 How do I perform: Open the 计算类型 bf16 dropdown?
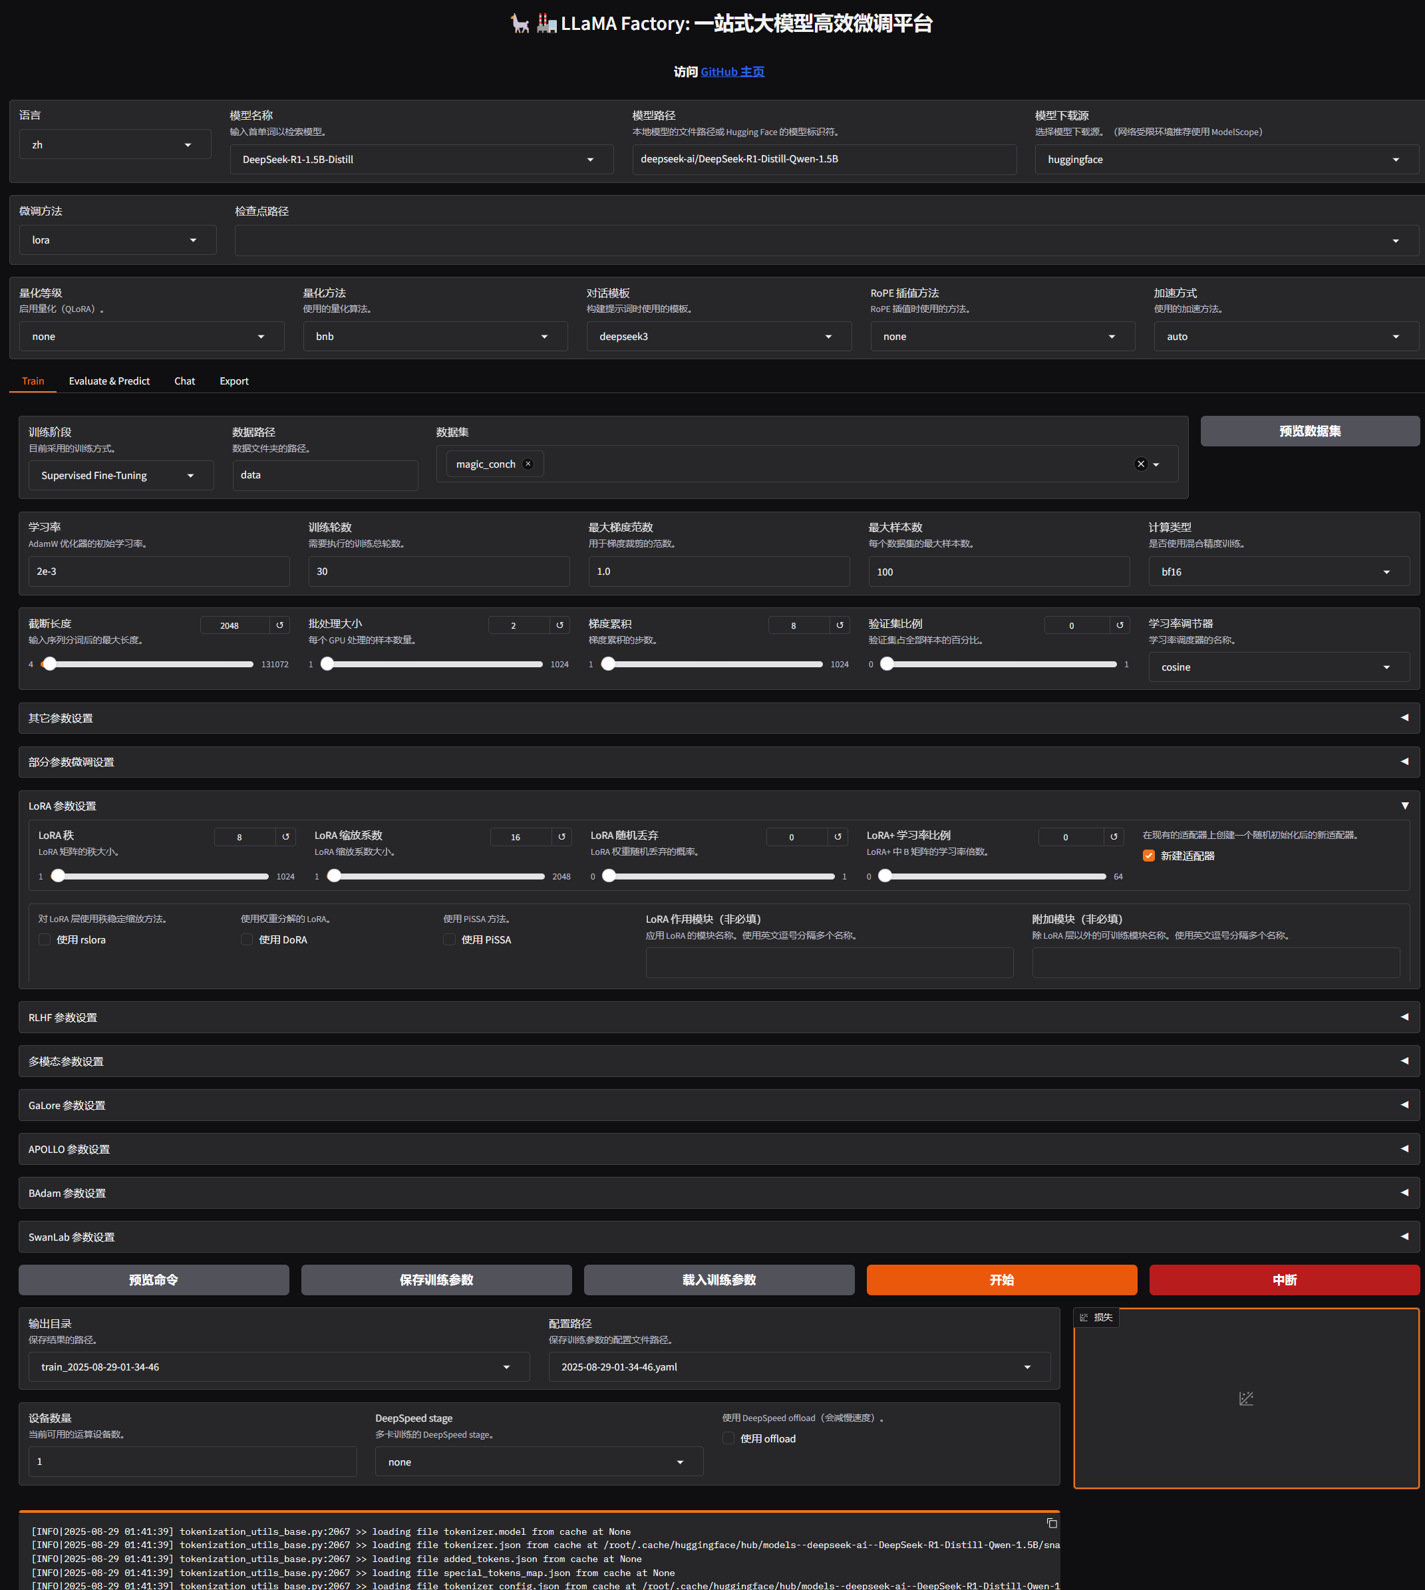(1279, 571)
